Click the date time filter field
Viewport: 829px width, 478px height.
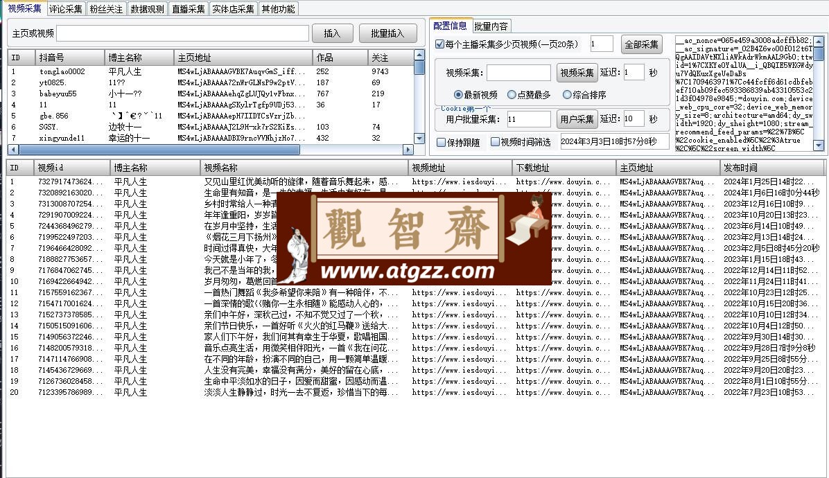[x=614, y=141]
